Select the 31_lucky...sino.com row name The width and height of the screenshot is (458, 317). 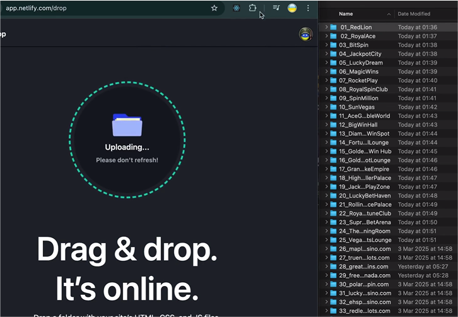(365, 293)
